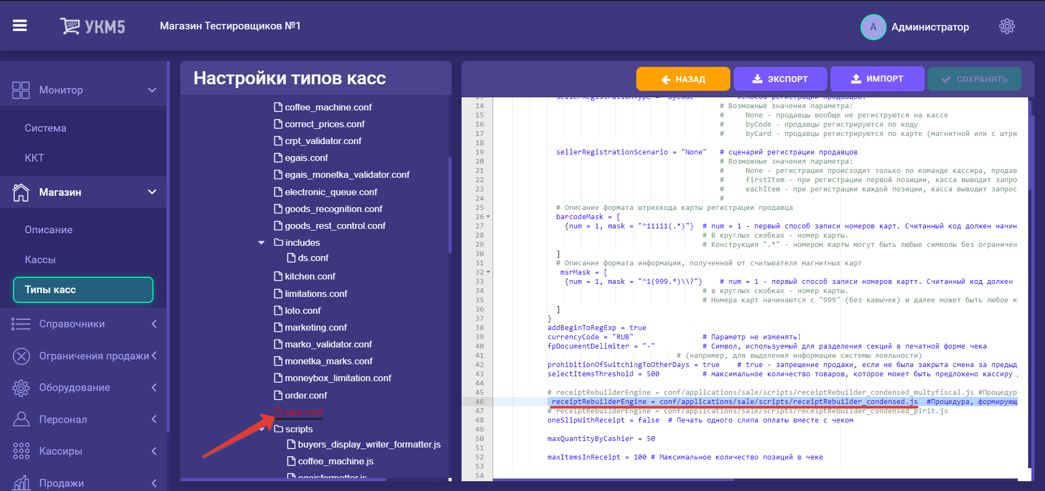
Task: Click the Ограничения продажи crossed-circle icon
Action: [21, 356]
